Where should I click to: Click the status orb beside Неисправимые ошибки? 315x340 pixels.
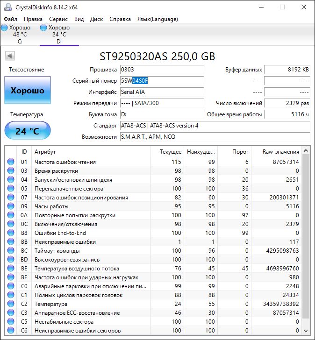(x=11, y=242)
